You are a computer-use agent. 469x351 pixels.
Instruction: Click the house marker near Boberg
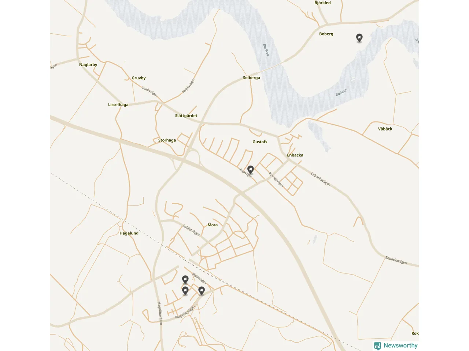359,38
